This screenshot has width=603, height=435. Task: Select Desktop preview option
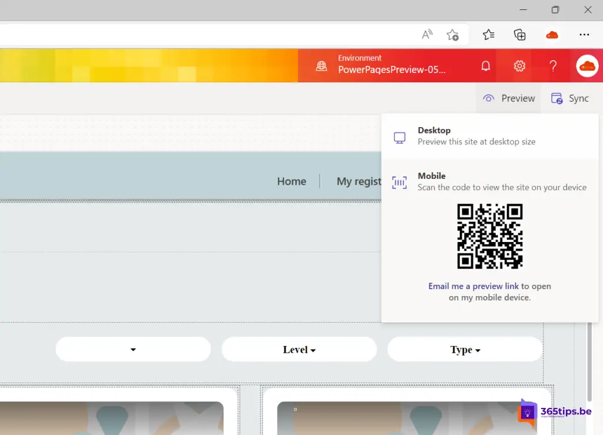(x=476, y=136)
